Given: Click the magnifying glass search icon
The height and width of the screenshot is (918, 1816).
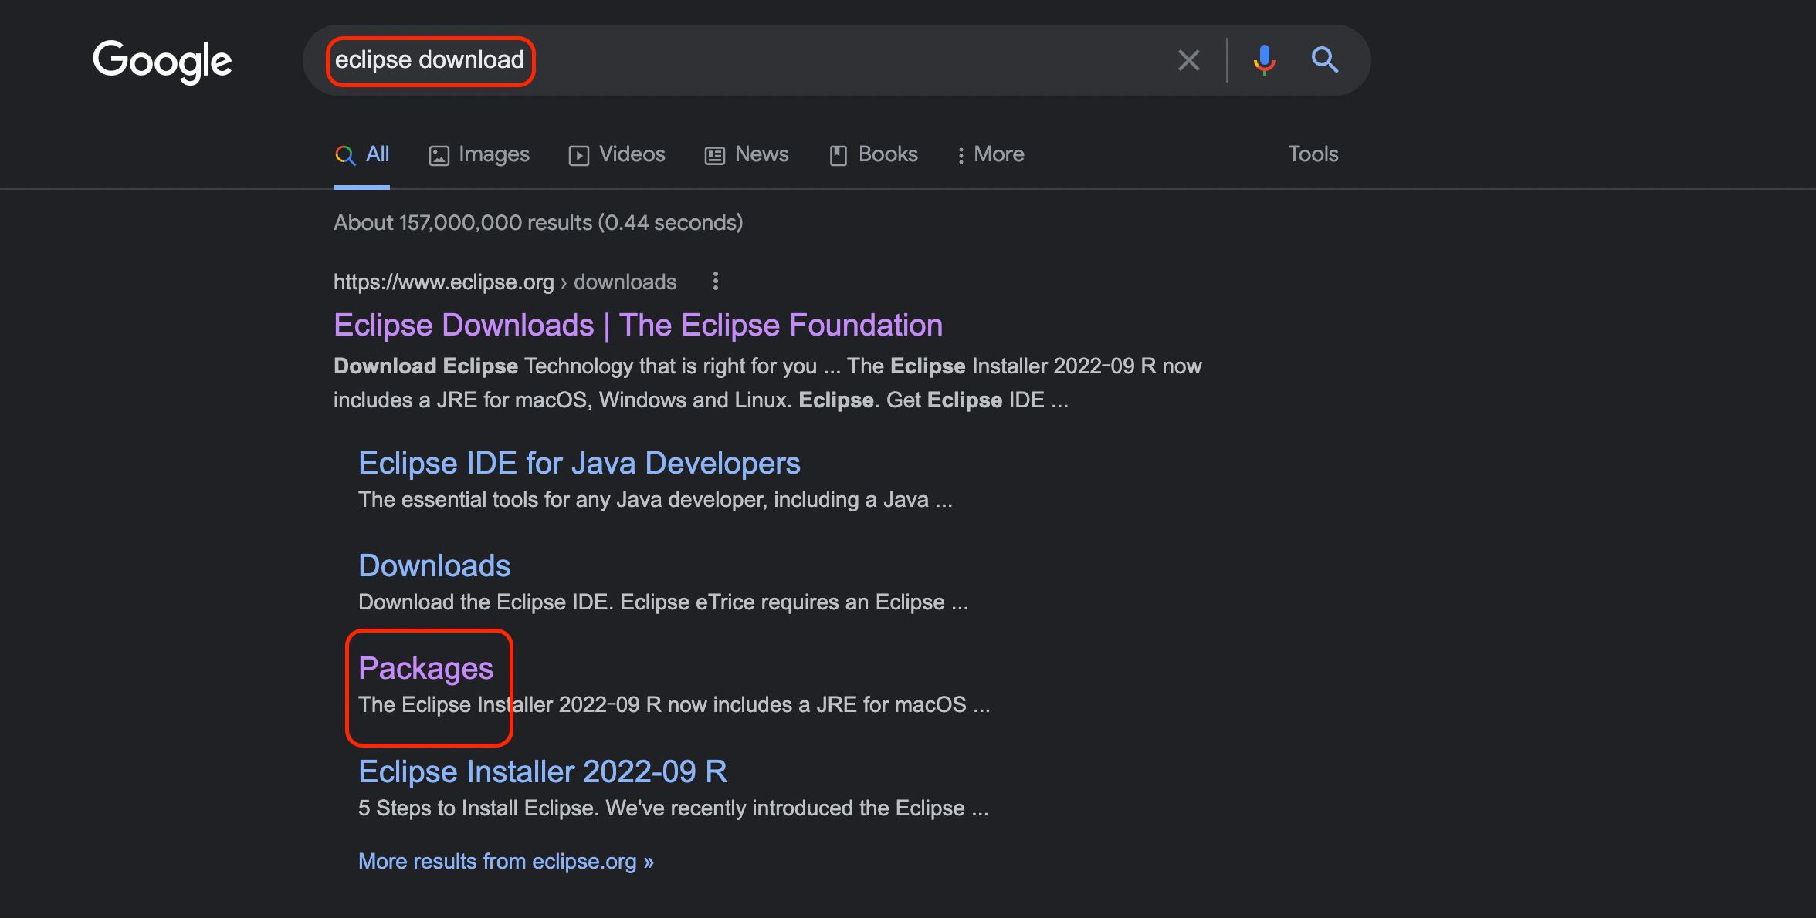Looking at the screenshot, I should 1325,60.
